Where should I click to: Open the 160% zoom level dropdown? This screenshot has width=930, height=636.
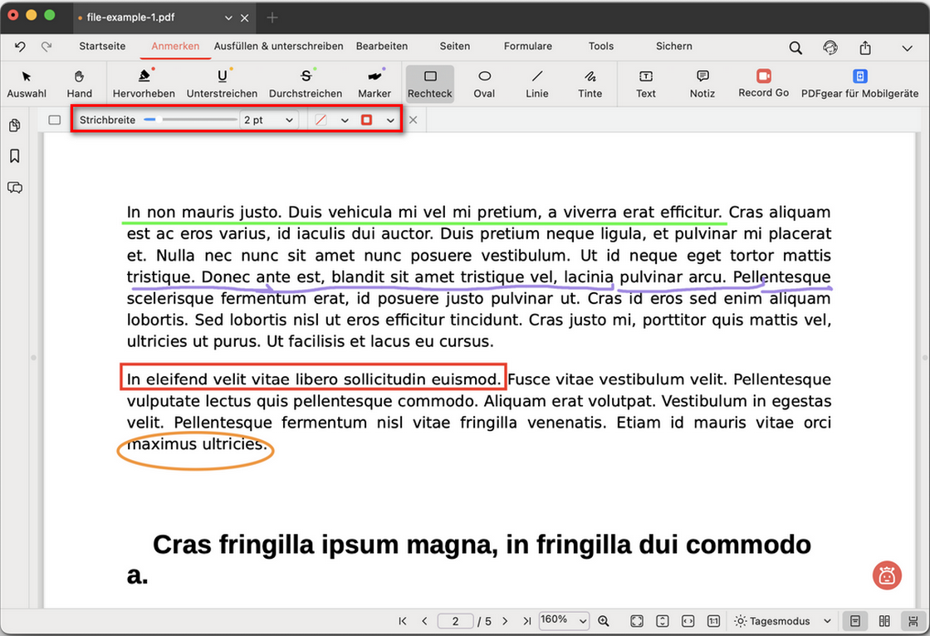[x=564, y=620]
